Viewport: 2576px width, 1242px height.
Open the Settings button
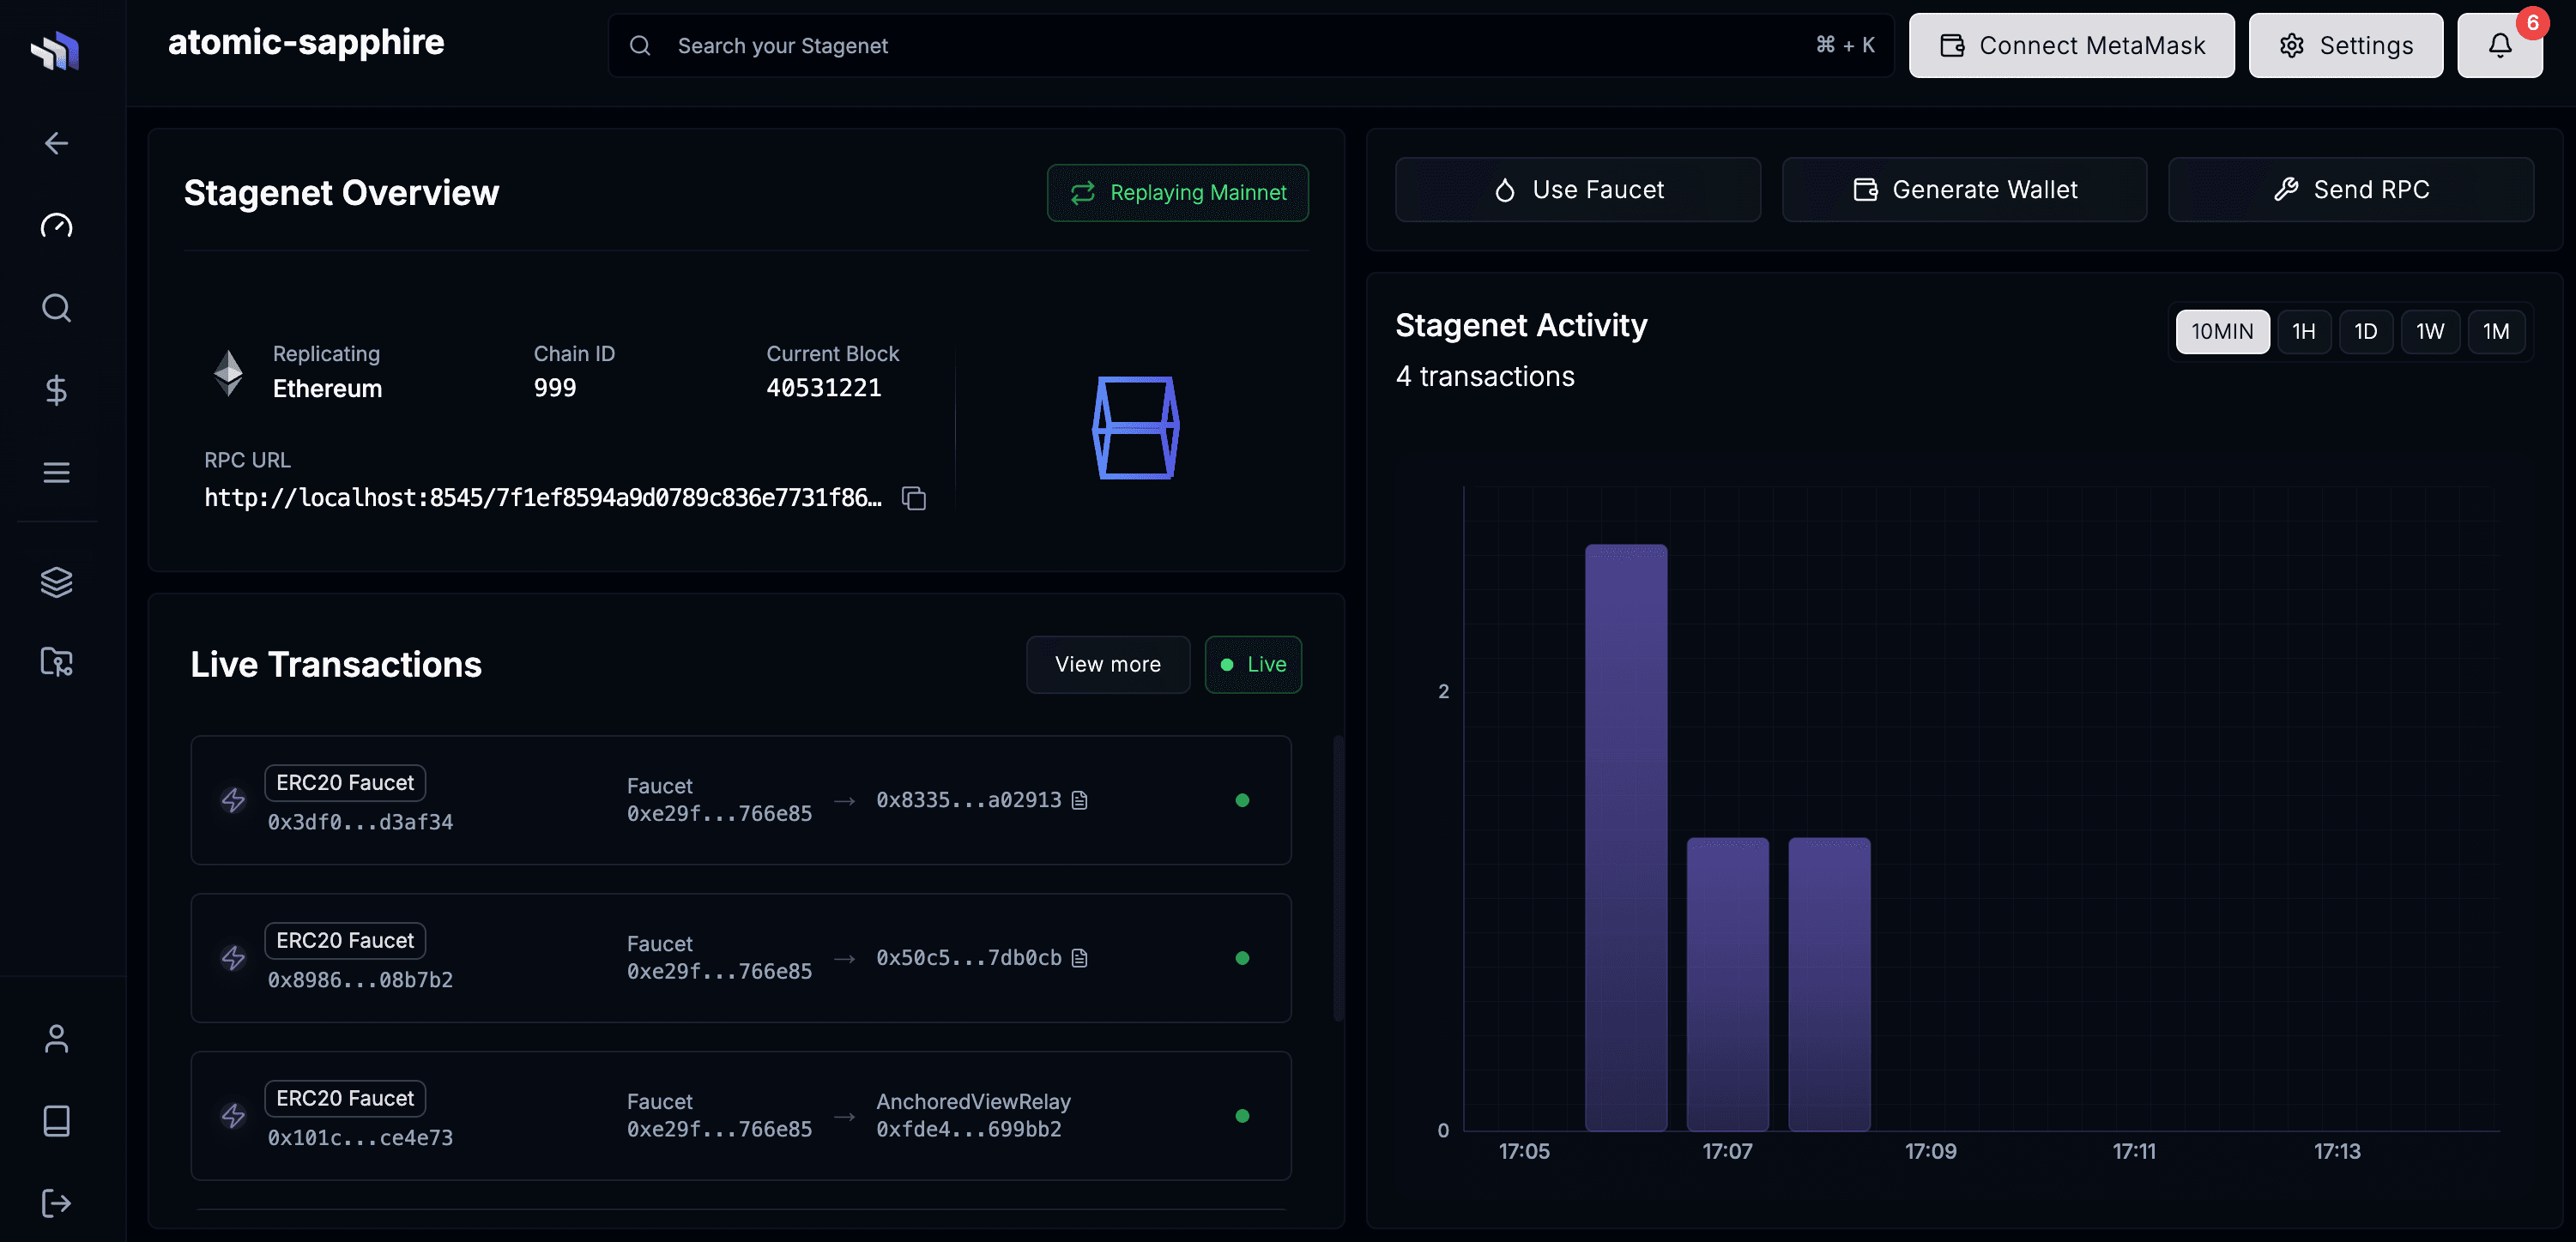(x=2345, y=46)
